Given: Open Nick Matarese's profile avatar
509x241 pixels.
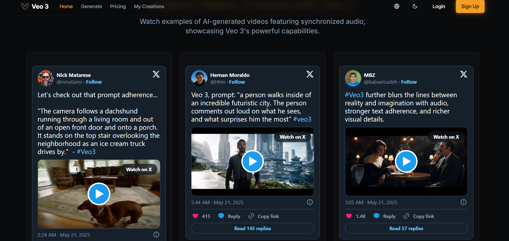Looking at the screenshot, I should (x=46, y=78).
